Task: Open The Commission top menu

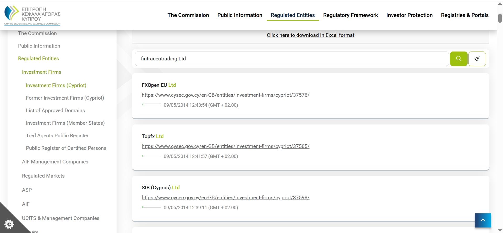Action: point(188,15)
